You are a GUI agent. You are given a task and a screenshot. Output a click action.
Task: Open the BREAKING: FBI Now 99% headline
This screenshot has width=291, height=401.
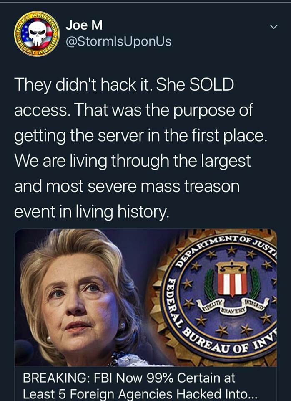click(x=129, y=378)
